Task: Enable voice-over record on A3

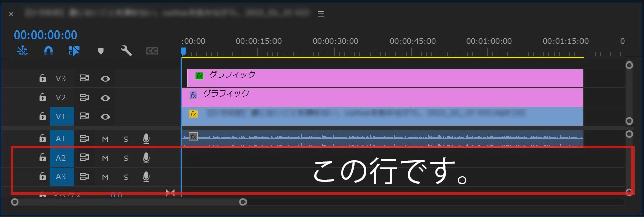Action: coord(146,177)
